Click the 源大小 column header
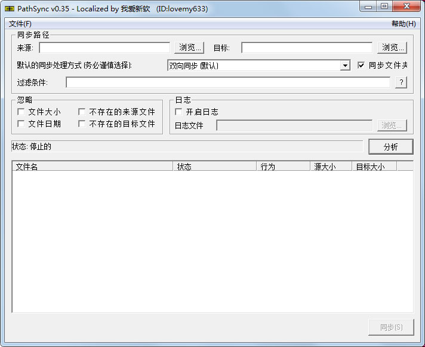425x347 pixels. pos(331,167)
